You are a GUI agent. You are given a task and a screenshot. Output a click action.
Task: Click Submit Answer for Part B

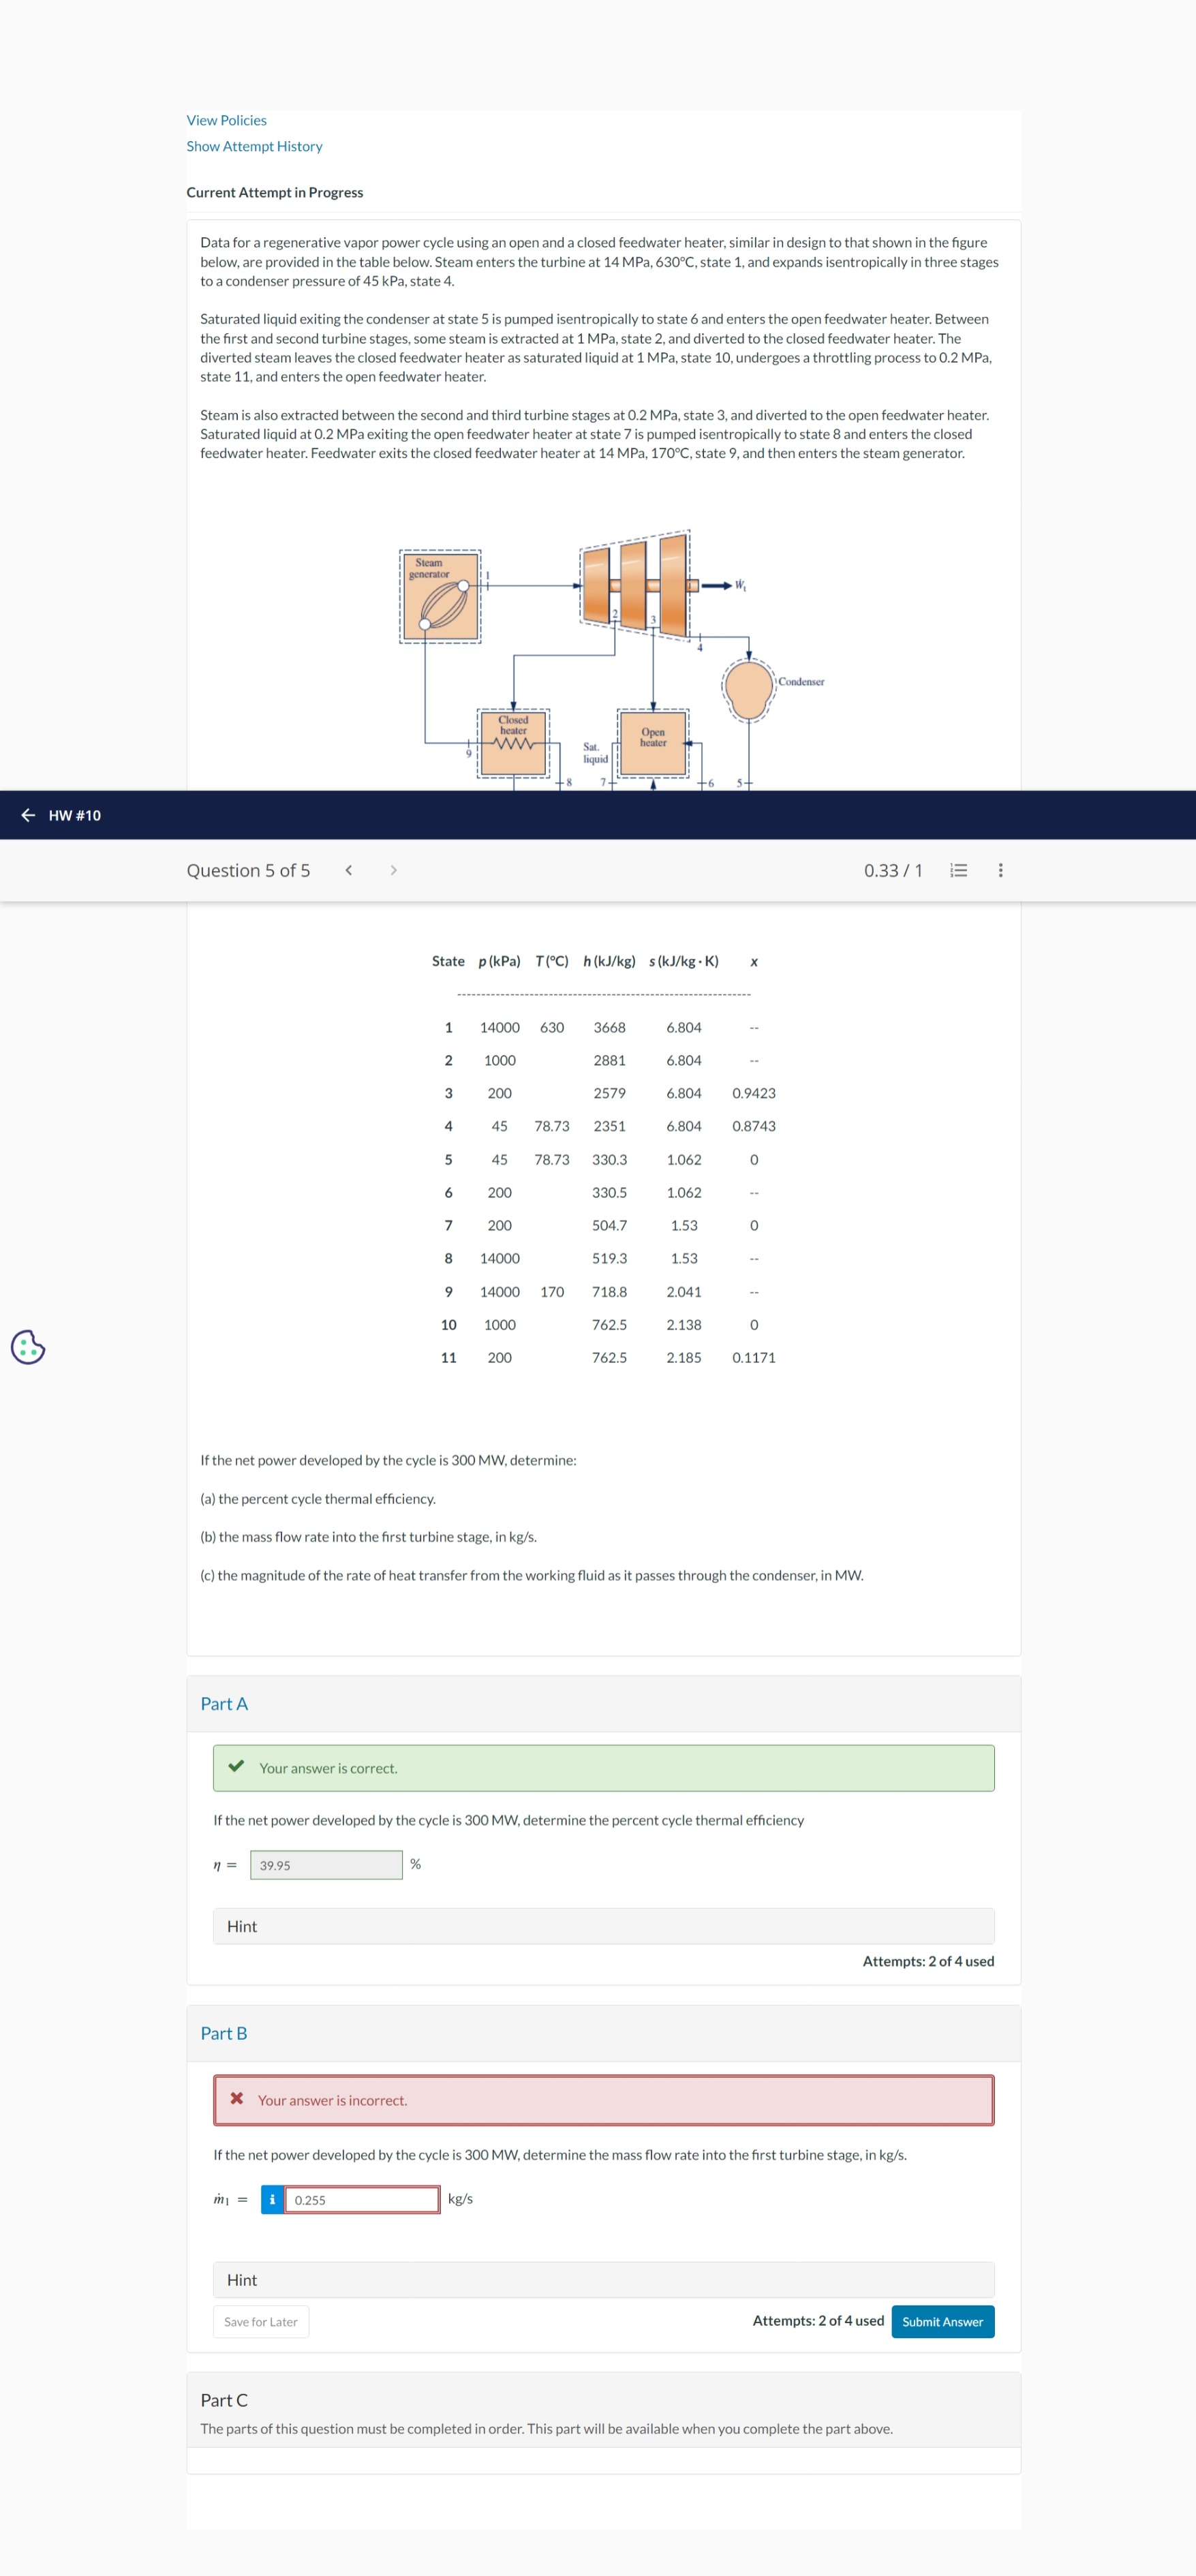tap(941, 2322)
